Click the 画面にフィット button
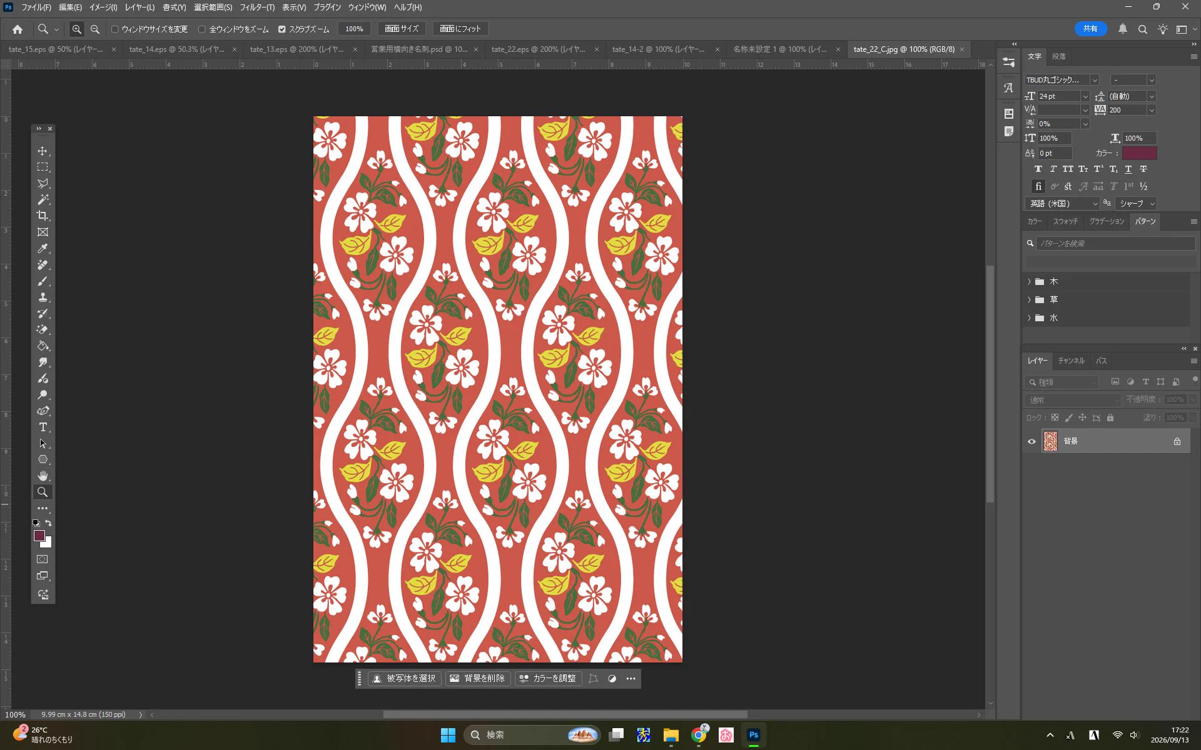Image resolution: width=1201 pixels, height=750 pixels. 460,29
